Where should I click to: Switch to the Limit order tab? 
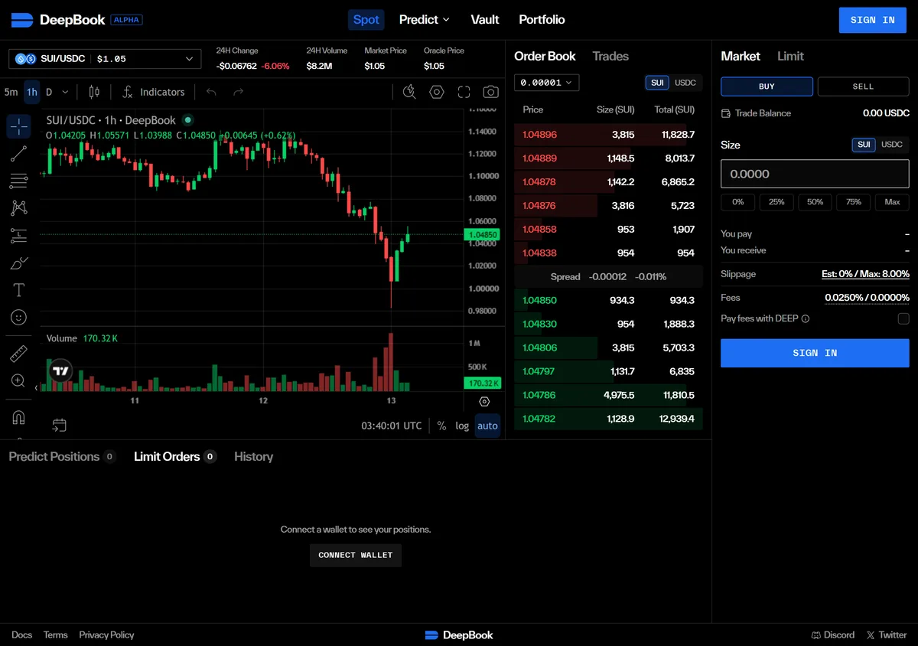click(x=790, y=56)
